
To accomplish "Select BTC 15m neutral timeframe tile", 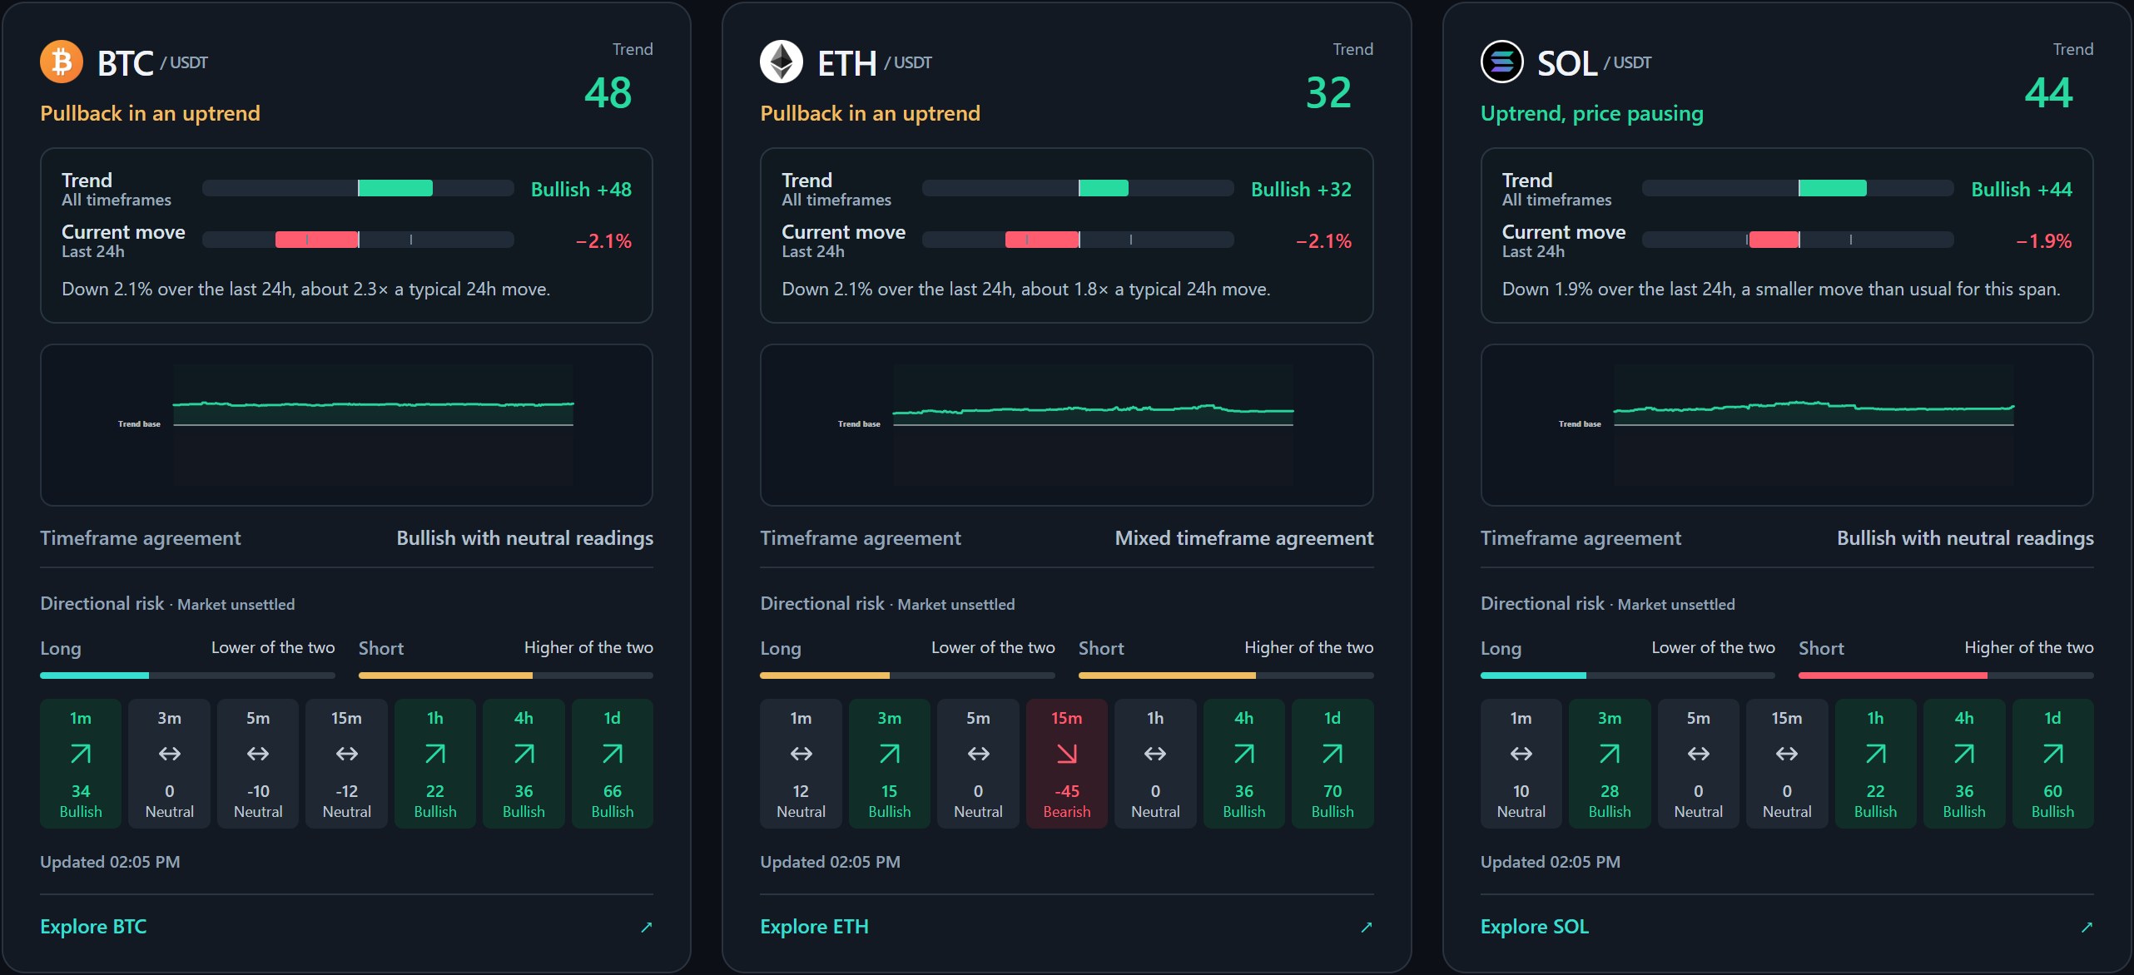I will click(x=346, y=764).
